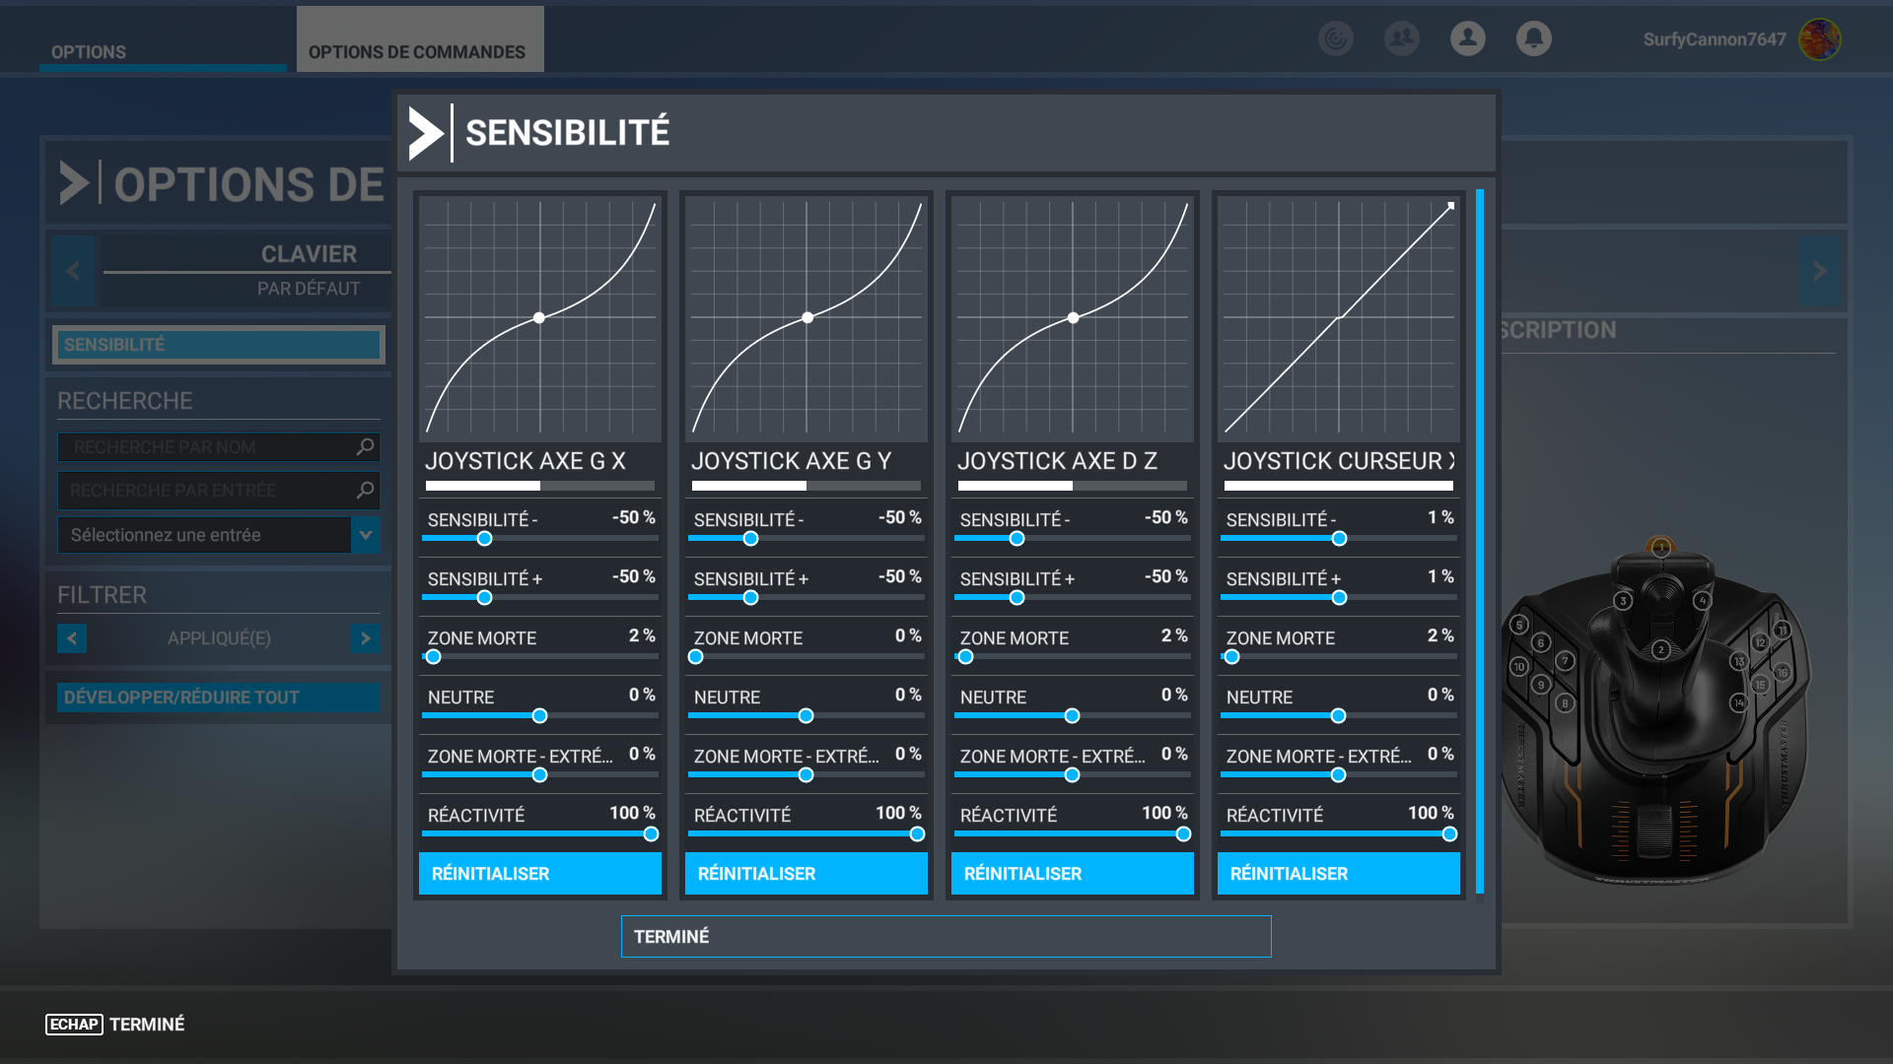This screenshot has width=1893, height=1064.
Task: Click next filter arrow beside APPLIQUÉ(E)
Action: tap(365, 638)
